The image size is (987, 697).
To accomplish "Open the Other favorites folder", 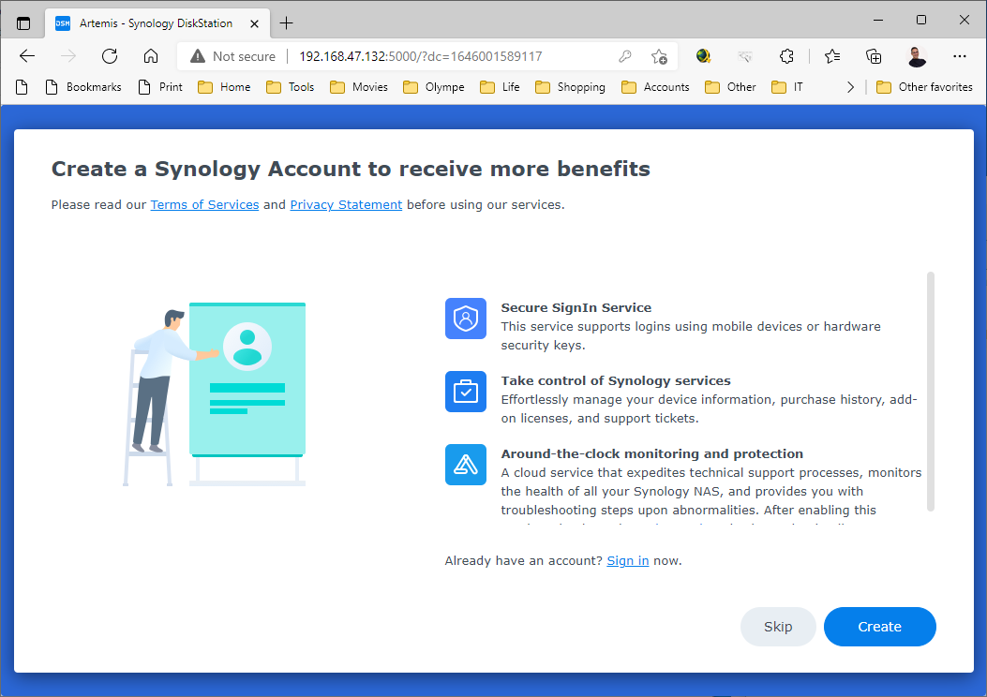I will point(925,87).
